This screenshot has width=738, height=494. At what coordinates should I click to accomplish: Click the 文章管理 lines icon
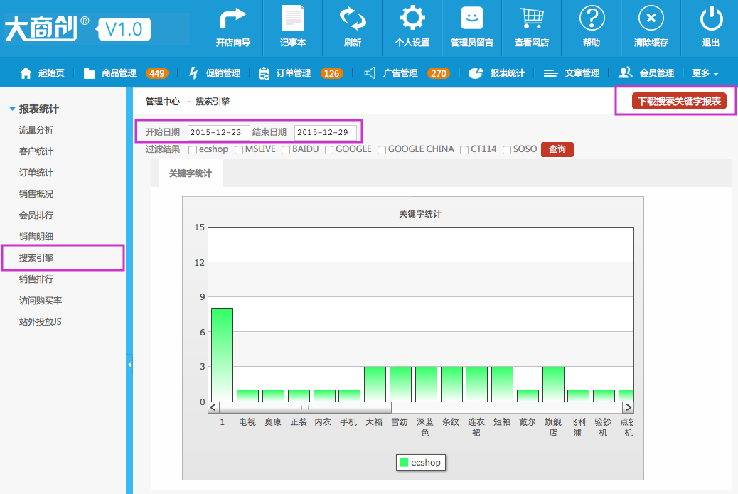[x=550, y=73]
